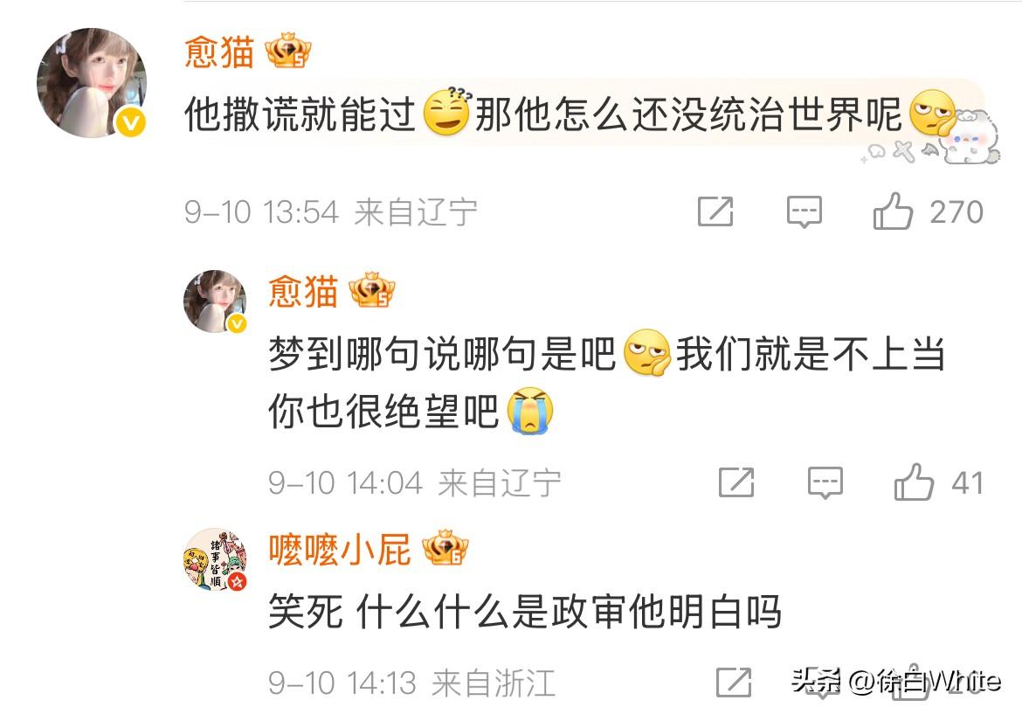The image size is (1022, 714).
Task: Like the reply with 41 likes
Action: tap(914, 482)
